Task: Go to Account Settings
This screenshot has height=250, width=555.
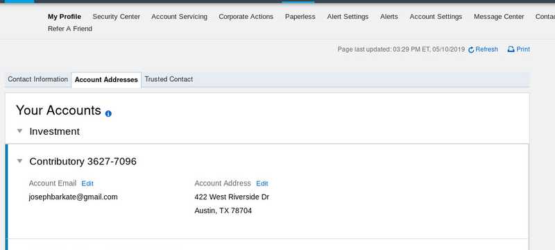Action: [436, 17]
